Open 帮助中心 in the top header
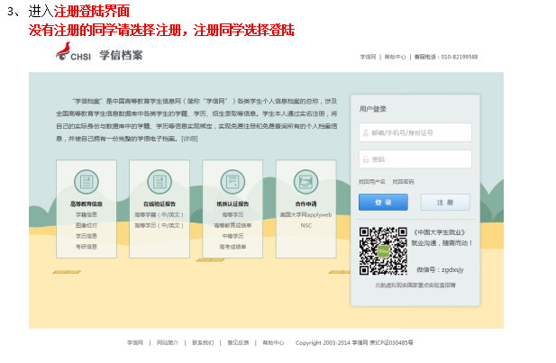This screenshot has width=556, height=363. (396, 56)
